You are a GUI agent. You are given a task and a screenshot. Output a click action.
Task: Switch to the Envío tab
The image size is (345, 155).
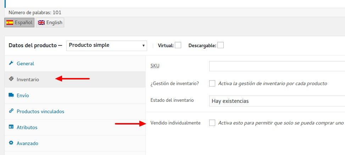coord(75,95)
